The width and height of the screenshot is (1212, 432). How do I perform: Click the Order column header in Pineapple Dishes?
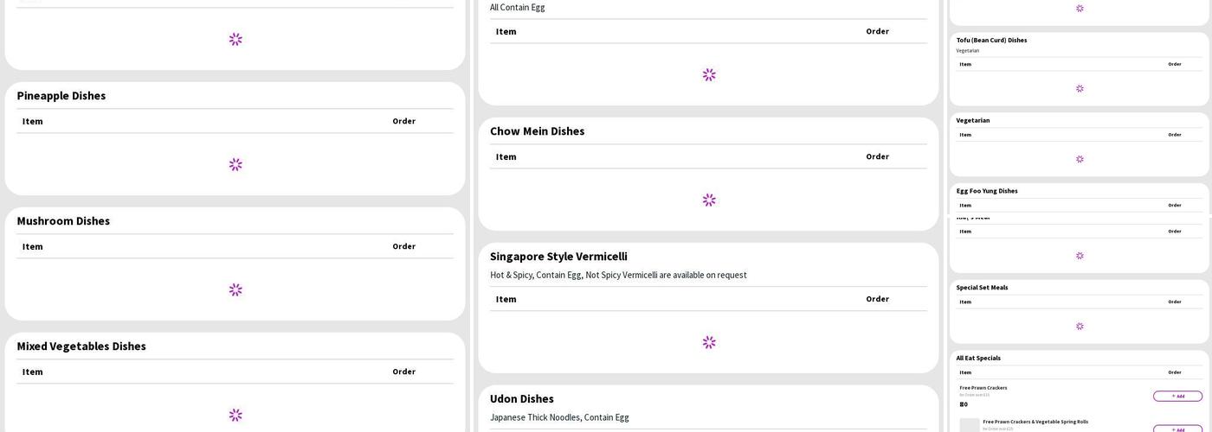[403, 121]
